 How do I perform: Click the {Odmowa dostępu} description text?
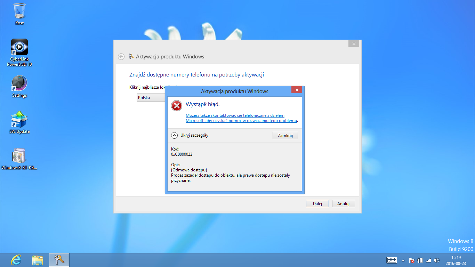click(x=189, y=170)
